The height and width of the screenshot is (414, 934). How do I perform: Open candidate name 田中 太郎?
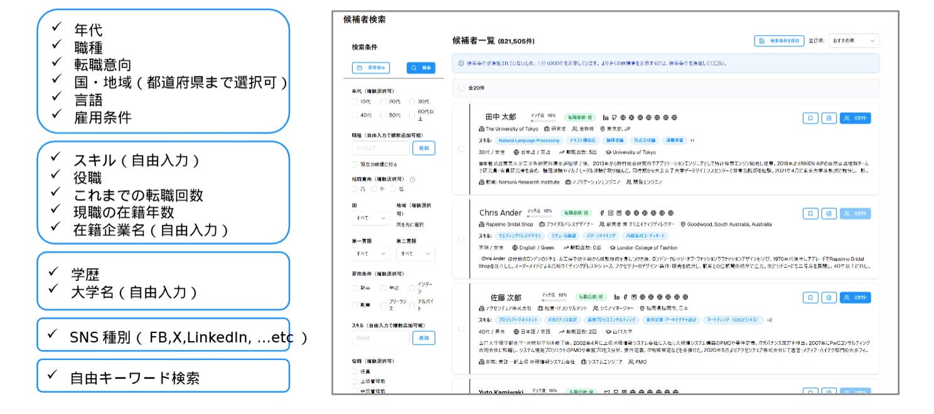click(500, 117)
